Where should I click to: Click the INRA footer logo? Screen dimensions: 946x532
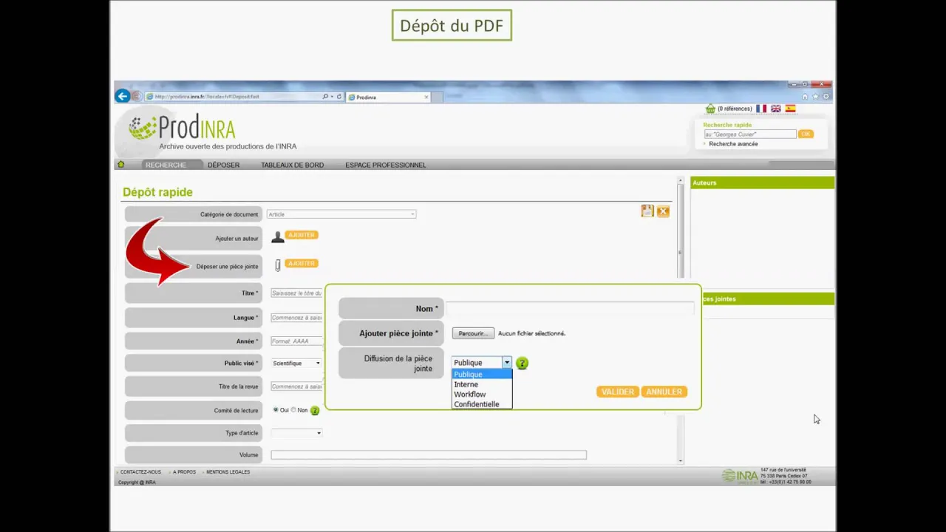(x=740, y=476)
